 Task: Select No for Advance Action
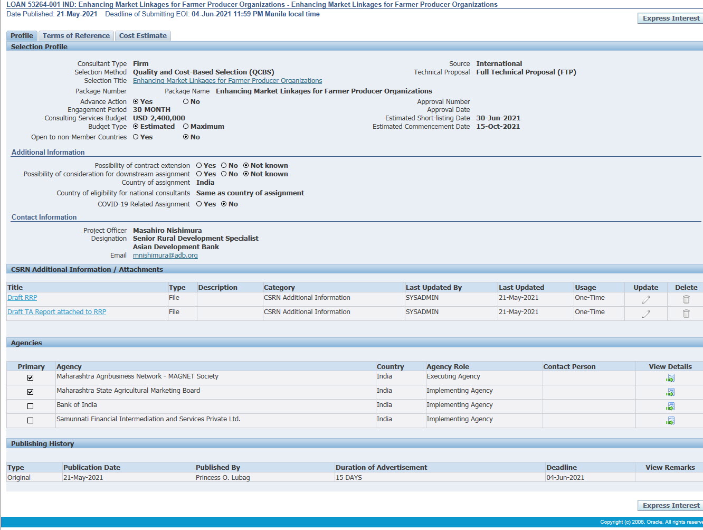186,101
